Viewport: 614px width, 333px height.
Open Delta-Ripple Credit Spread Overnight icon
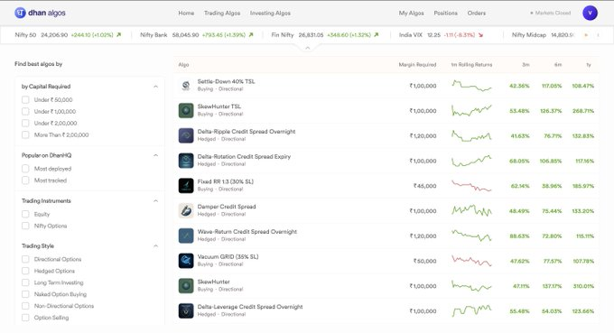pos(186,135)
